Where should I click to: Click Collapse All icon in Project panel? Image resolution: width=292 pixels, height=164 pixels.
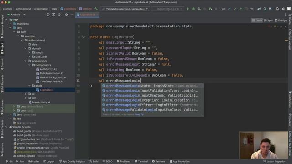(59, 15)
